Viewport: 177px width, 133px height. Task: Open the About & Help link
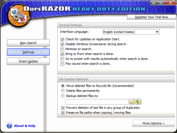click(25, 126)
